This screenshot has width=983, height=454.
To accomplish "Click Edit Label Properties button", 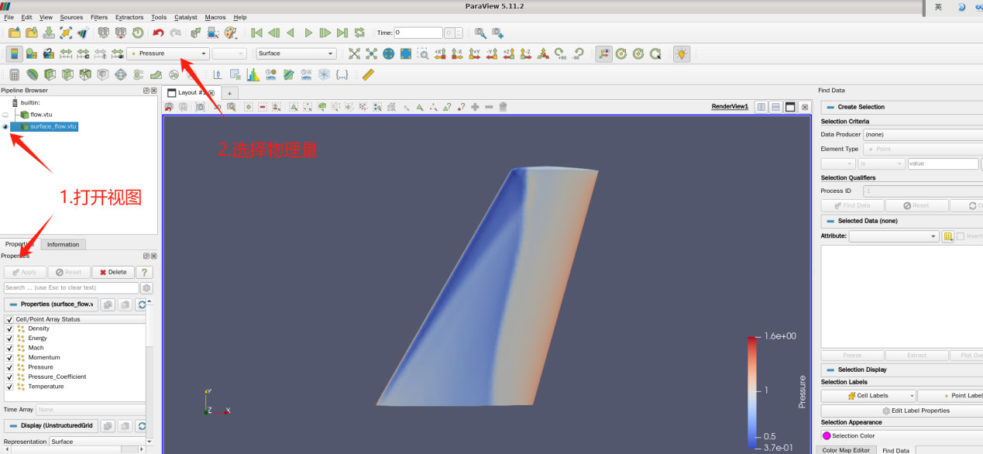I will tap(916, 411).
